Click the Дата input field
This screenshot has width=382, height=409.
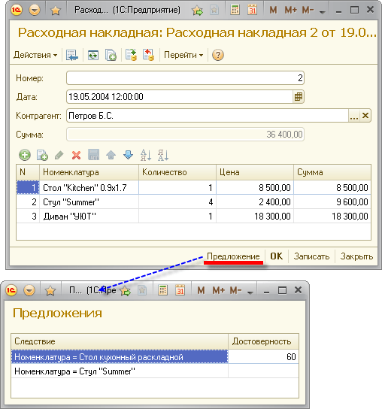(x=180, y=96)
